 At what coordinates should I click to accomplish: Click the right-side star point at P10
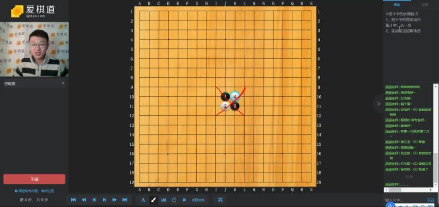coord(283,96)
